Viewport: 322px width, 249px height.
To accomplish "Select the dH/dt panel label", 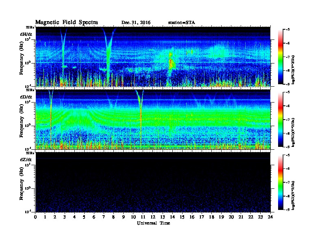I will coord(26,34).
